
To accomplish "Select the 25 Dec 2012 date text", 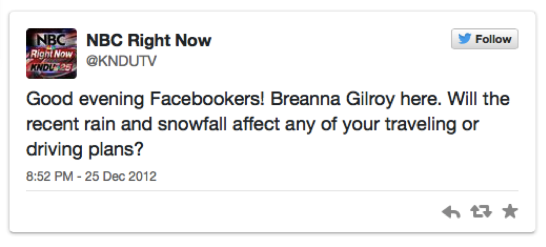I will click(120, 177).
